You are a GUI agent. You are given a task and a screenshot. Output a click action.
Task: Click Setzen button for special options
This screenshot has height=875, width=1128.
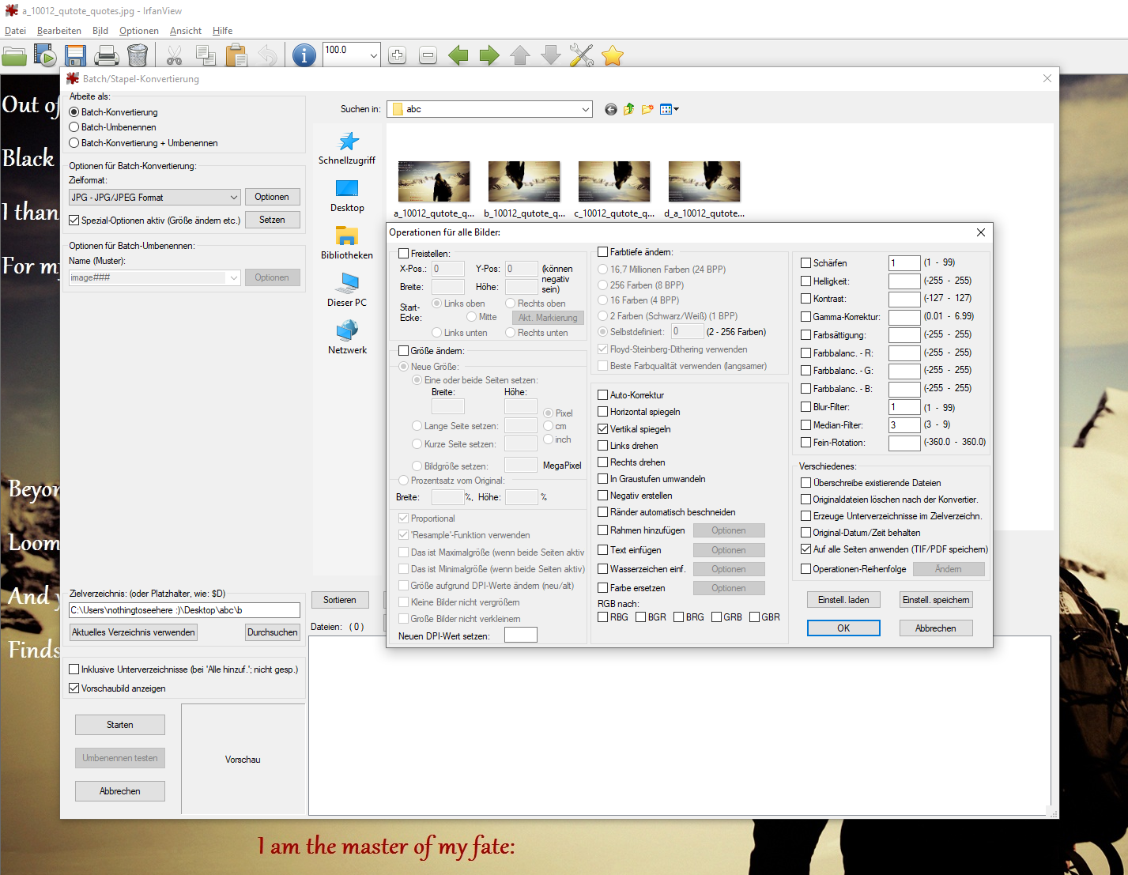coord(272,220)
